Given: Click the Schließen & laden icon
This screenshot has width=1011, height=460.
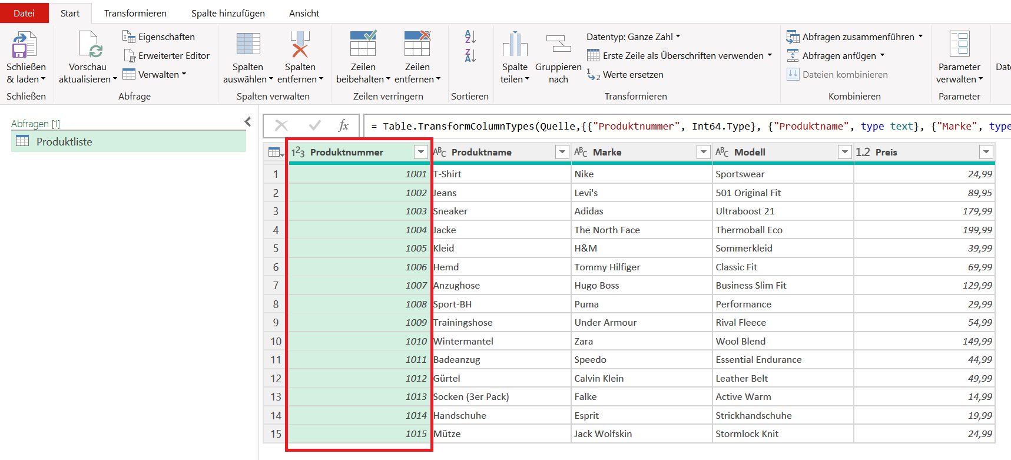Looking at the screenshot, I should point(25,45).
